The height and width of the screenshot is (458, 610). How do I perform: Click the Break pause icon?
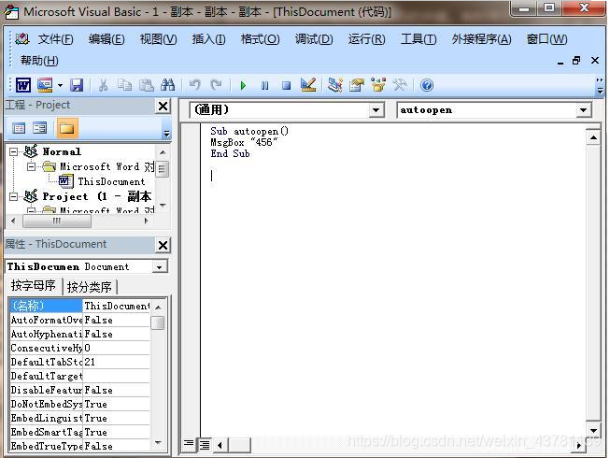pos(264,85)
